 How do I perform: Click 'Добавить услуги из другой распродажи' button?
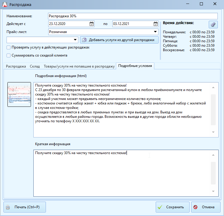pos(119,40)
